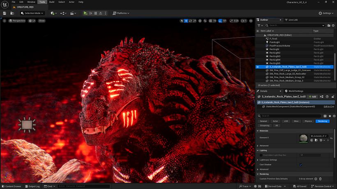
Task: Click the green Play button
Action: (x=85, y=13)
